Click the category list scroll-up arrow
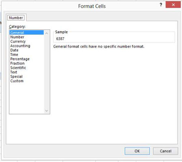 pos(47,33)
